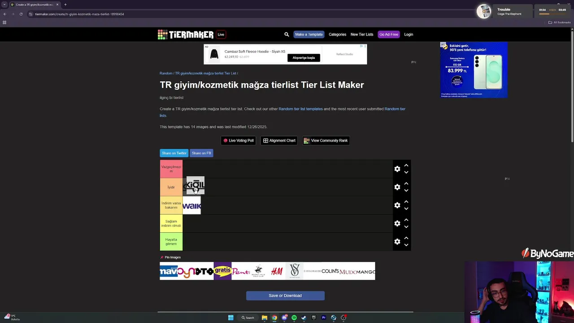
Task: Click Go Ad-Free button
Action: 388,35
